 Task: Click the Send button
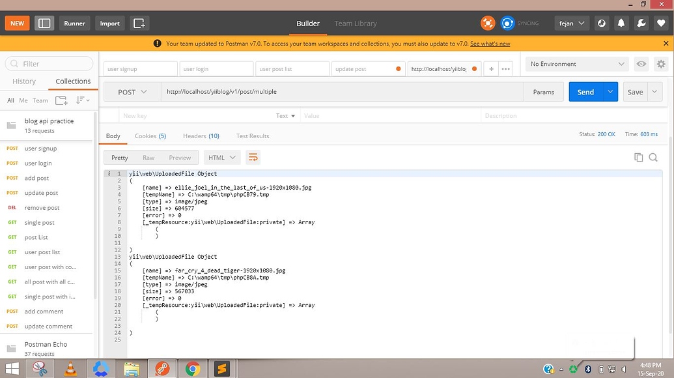(x=584, y=92)
